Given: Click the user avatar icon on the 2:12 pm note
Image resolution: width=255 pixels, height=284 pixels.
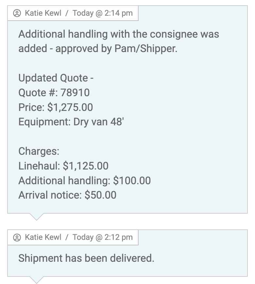Looking at the screenshot, I should (x=17, y=237).
